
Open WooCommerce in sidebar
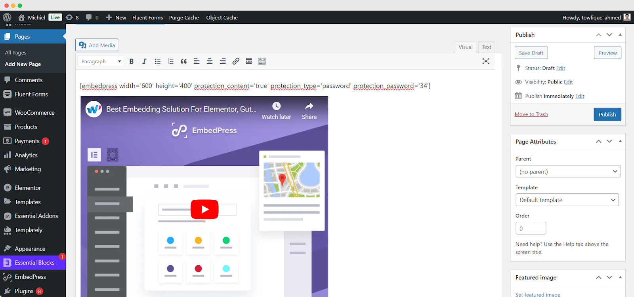(33, 112)
